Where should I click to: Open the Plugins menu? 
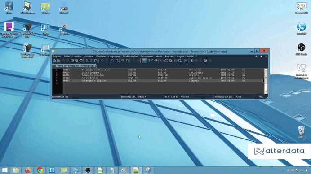pyautogui.click(x=180, y=57)
